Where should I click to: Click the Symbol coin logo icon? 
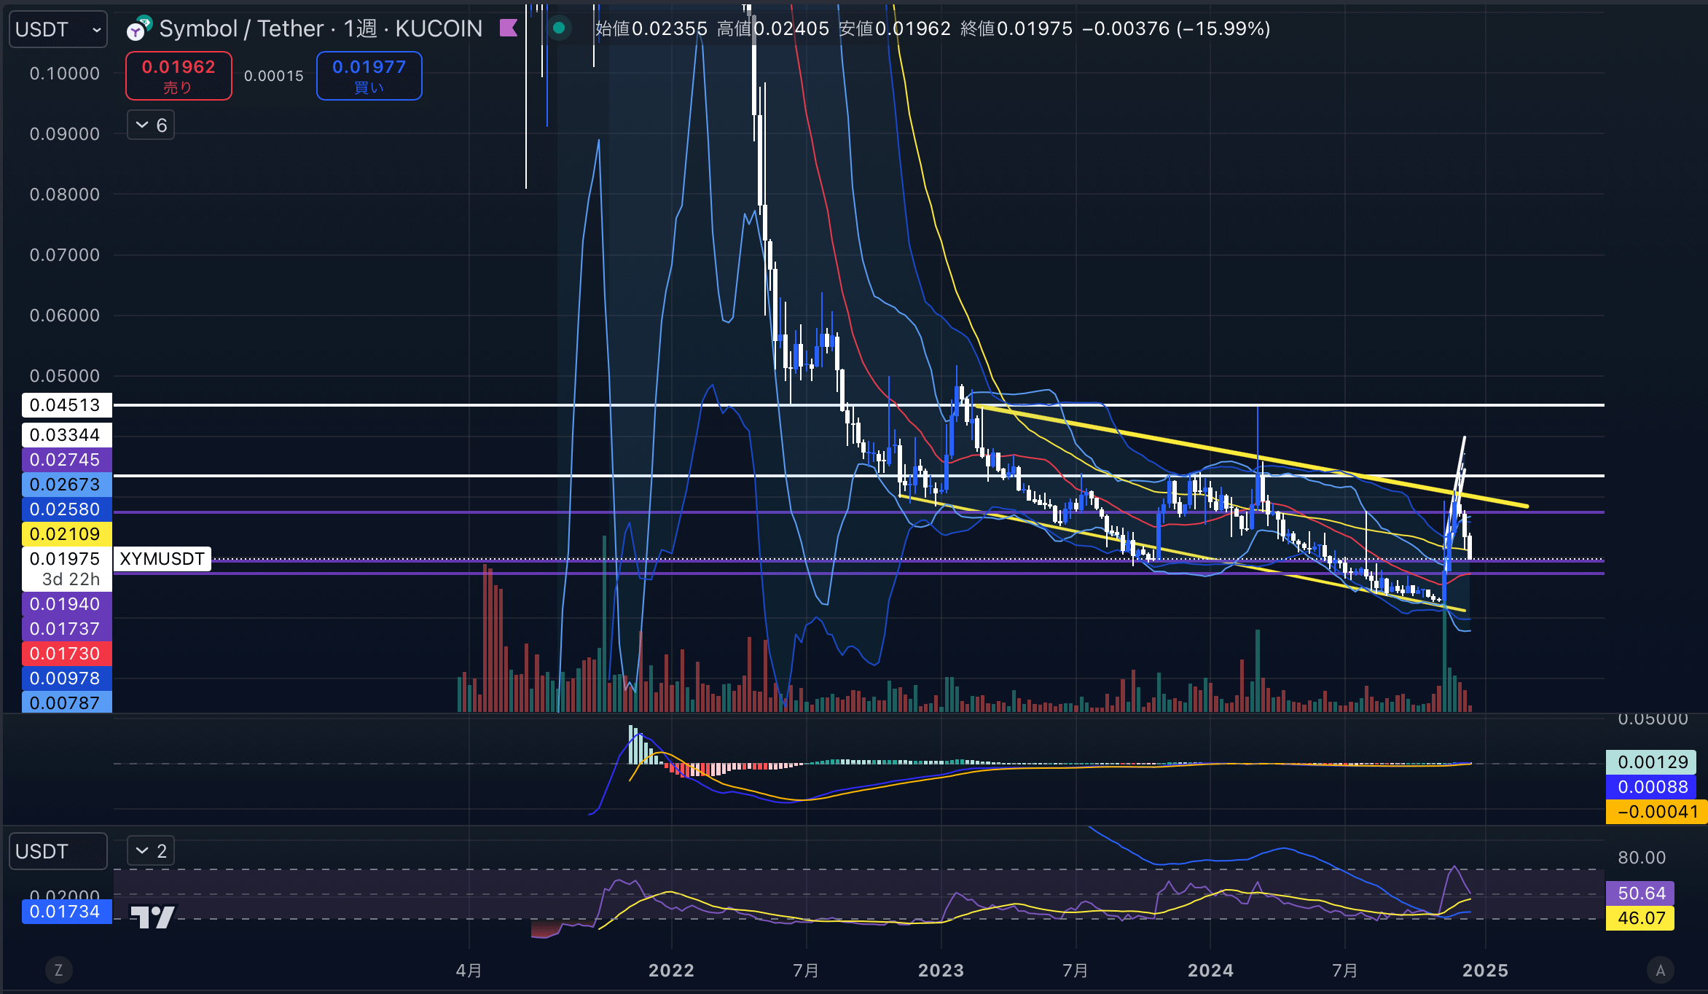[138, 29]
